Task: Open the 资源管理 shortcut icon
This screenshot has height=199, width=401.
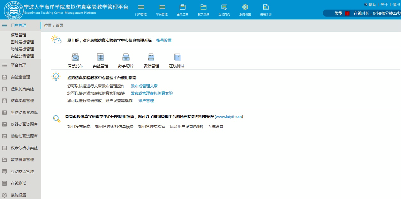Action: [x=151, y=57]
